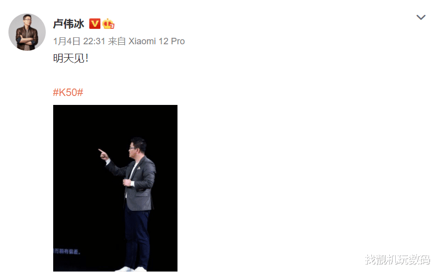
Task: Click the 来自 label before device name
Action: coord(117,41)
